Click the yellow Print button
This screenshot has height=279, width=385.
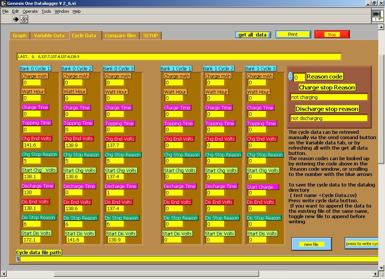[293, 34]
